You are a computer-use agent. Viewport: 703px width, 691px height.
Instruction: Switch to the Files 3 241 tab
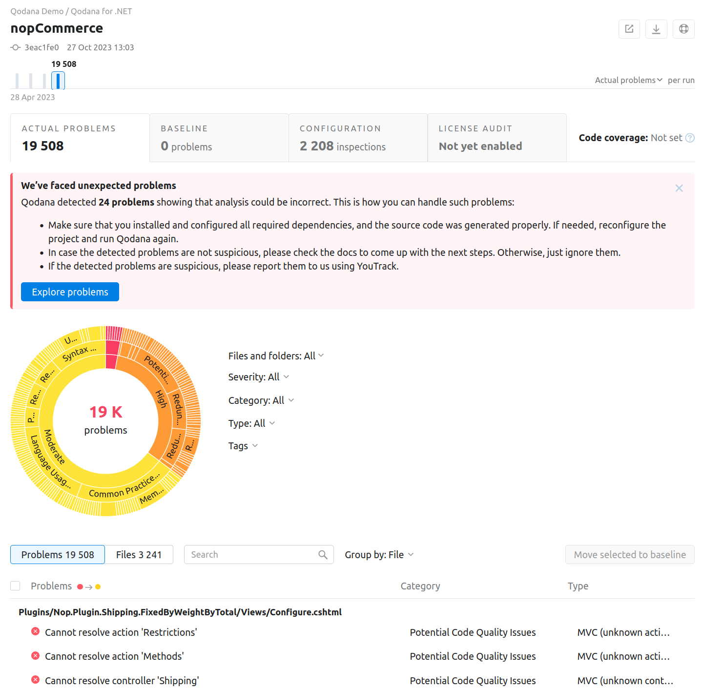[139, 554]
